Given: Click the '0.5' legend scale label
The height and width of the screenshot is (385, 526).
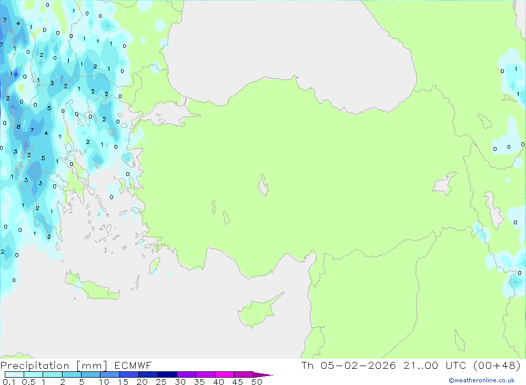Looking at the screenshot, I should click(x=28, y=382).
